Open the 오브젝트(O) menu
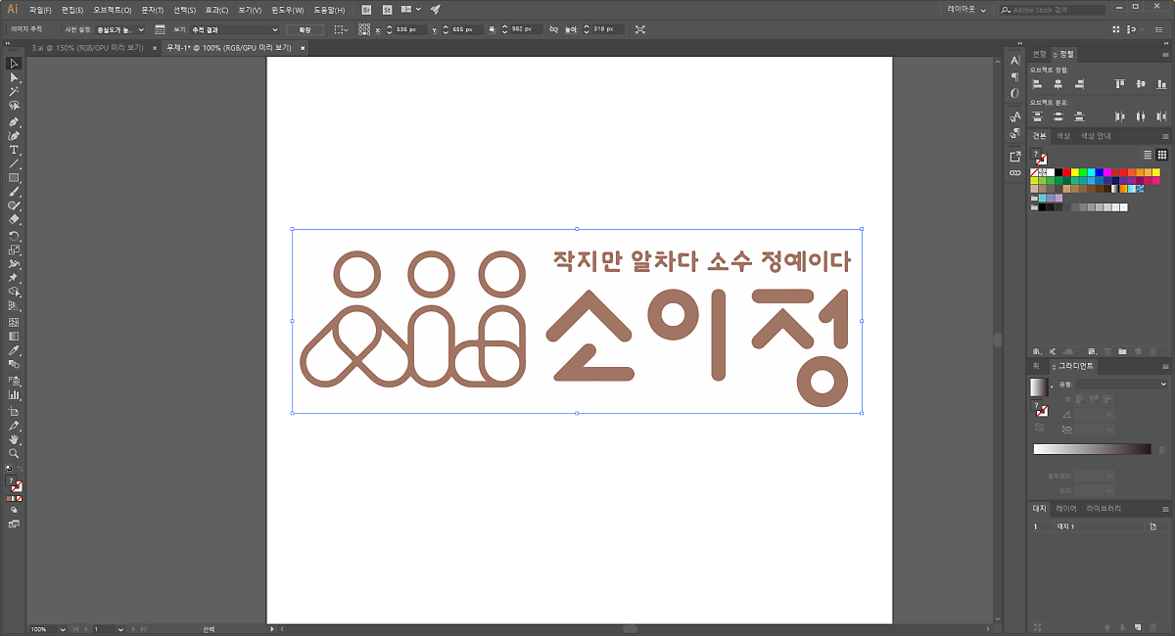1175x636 pixels. tap(112, 9)
